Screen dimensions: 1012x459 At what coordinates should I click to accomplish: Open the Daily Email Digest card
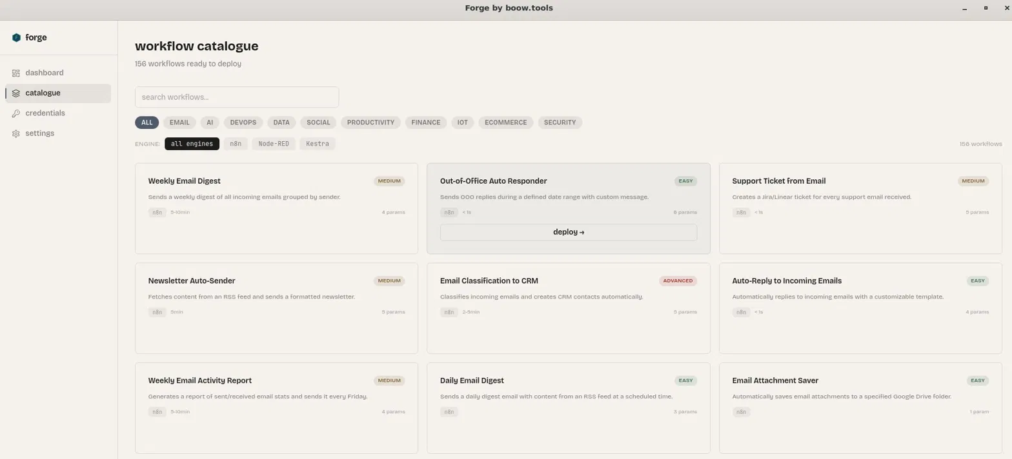[569, 408]
